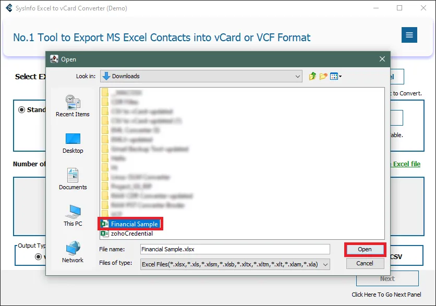Viewport: 436px width, 306px height.
Task: Close the Open dialog with X
Action: [x=382, y=59]
